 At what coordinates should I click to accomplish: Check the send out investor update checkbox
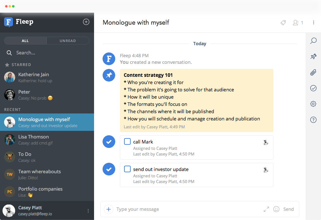click(127, 169)
